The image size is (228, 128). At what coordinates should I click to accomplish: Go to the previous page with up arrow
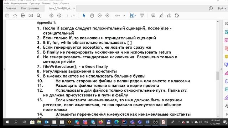coord(51,16)
